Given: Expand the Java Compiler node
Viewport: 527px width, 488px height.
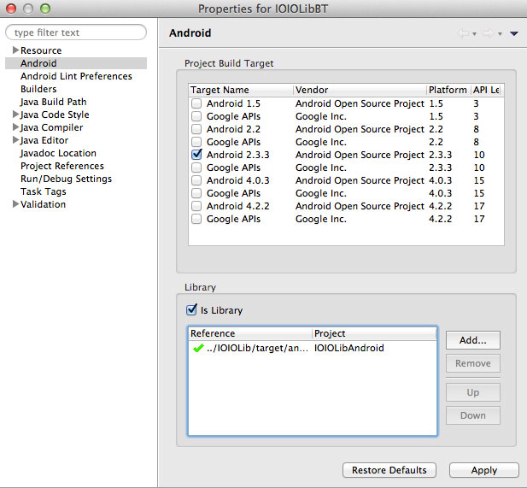Looking at the screenshot, I should pos(15,126).
